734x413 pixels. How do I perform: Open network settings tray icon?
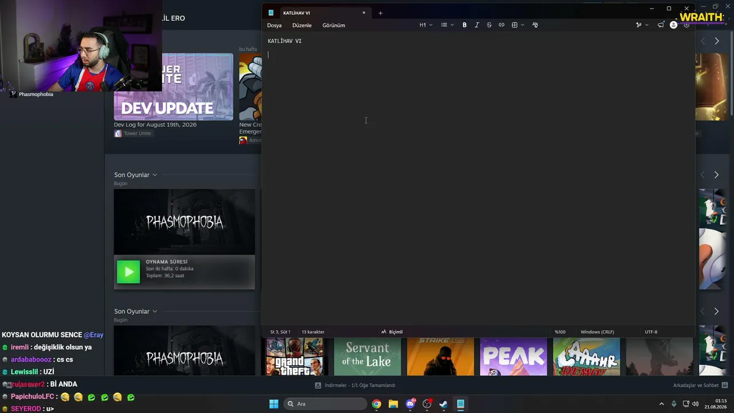point(686,404)
